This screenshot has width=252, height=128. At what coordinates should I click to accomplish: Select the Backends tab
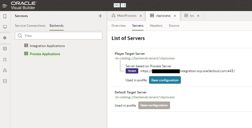pyautogui.click(x=57, y=26)
